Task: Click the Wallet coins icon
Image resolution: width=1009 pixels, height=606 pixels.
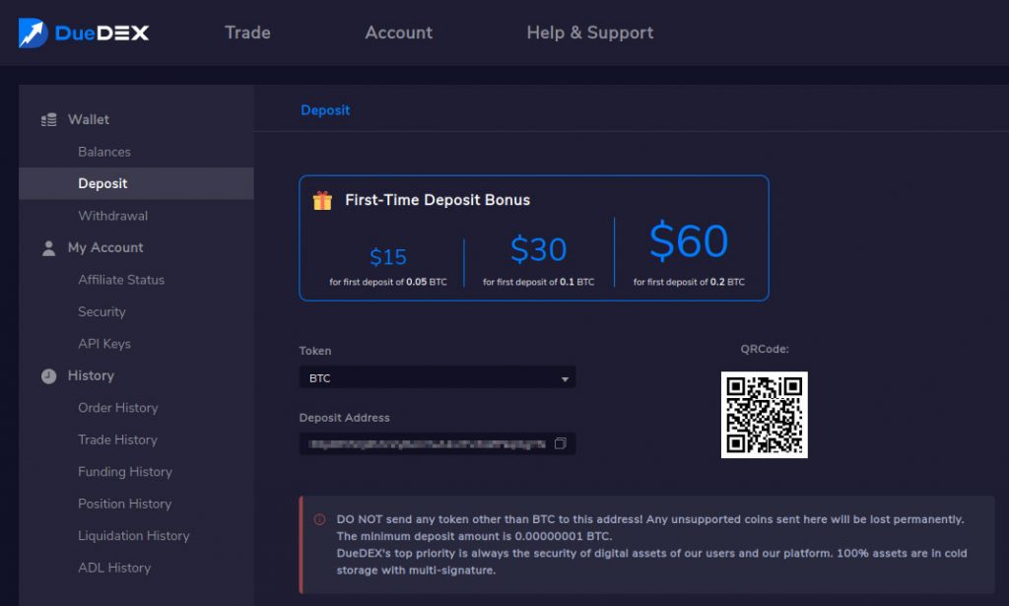Action: 49,119
